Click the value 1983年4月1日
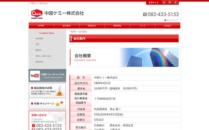 click(102, 83)
